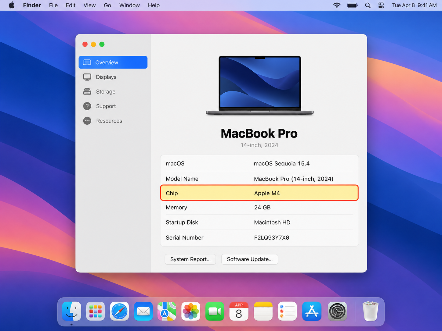Open Spotlight search magnifier
442x331 pixels.
tap(368, 5)
